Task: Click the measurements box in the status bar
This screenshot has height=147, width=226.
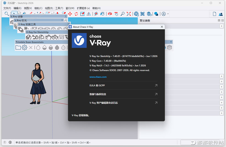Action: 200,142
